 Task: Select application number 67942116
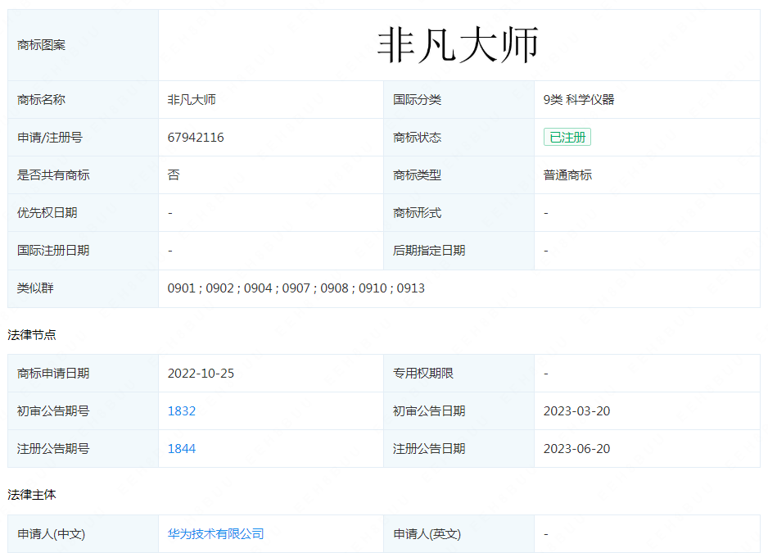pos(196,138)
